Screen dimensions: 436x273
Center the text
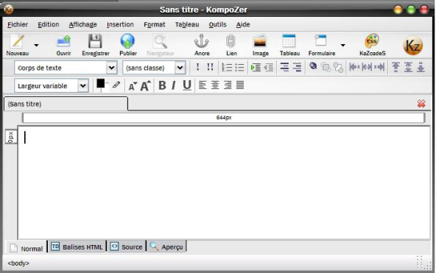215,85
